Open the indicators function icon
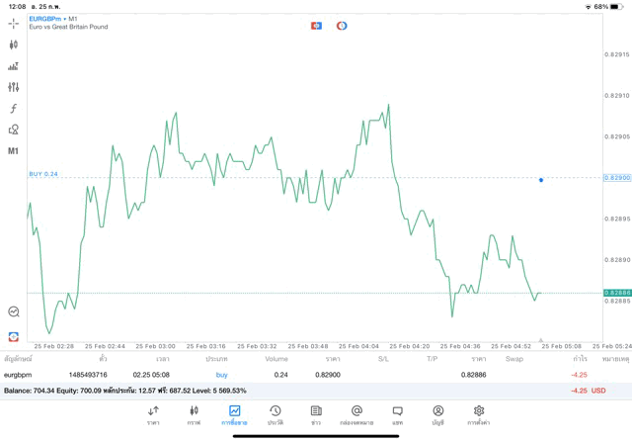 14,109
